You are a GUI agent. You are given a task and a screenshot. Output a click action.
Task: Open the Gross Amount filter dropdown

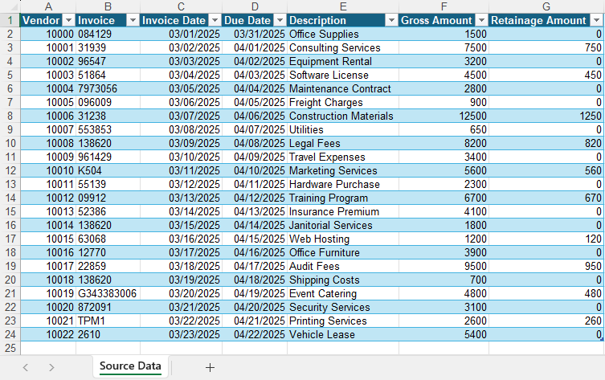(x=482, y=20)
